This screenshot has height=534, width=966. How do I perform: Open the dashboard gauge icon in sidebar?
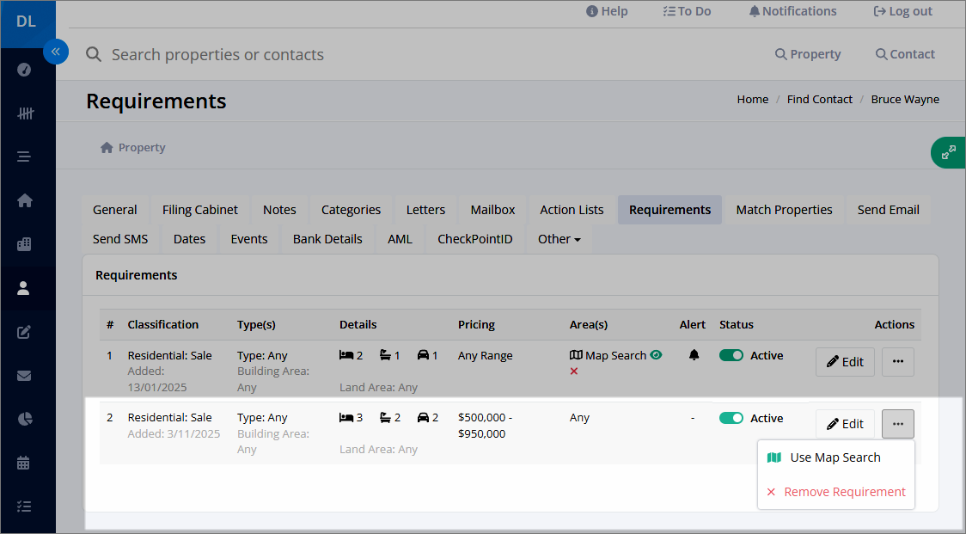[24, 70]
